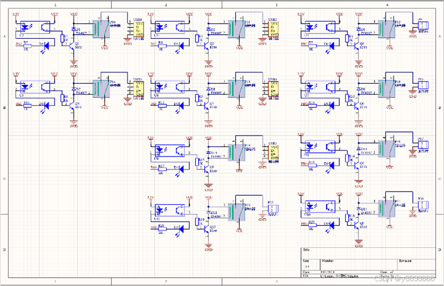Select transistor Q8 symbol
444x286 pixels.
click(207, 169)
